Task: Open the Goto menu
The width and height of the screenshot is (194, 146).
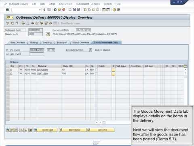Action: (42, 4)
